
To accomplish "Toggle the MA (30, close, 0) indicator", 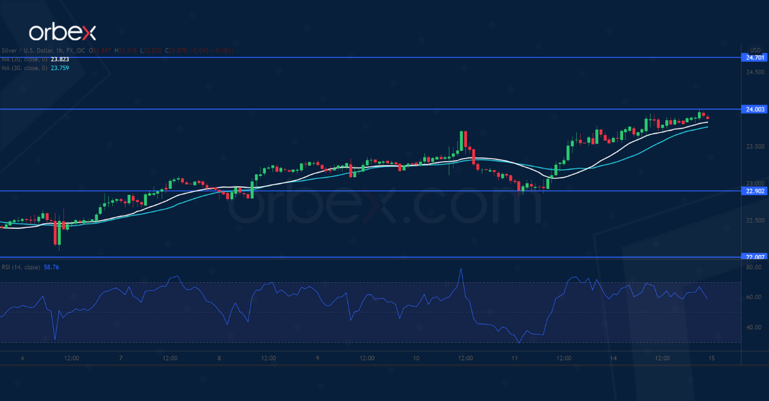I will coord(26,66).
